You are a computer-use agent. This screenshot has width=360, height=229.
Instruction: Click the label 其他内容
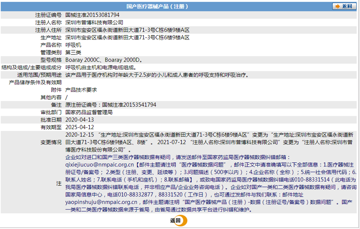point(51,97)
